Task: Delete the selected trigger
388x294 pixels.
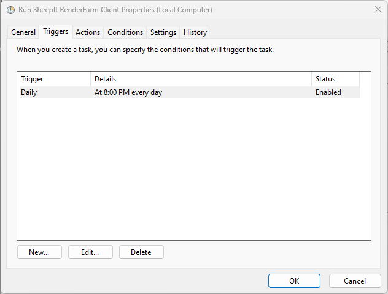Action: 141,252
